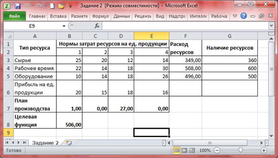Viewport: 278px width, 158px height.
Task: Select cell Оборудование
Action: pyautogui.click(x=35, y=76)
